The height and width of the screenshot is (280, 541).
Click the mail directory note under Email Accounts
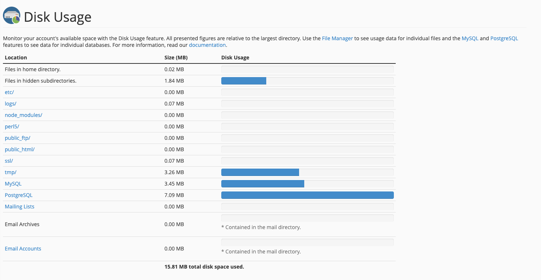(x=261, y=252)
